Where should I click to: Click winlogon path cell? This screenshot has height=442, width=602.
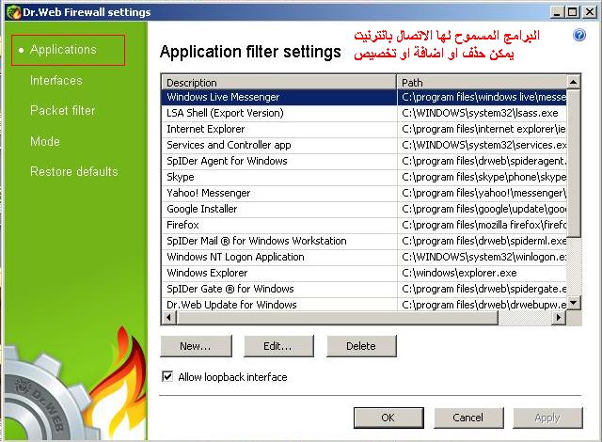482,257
